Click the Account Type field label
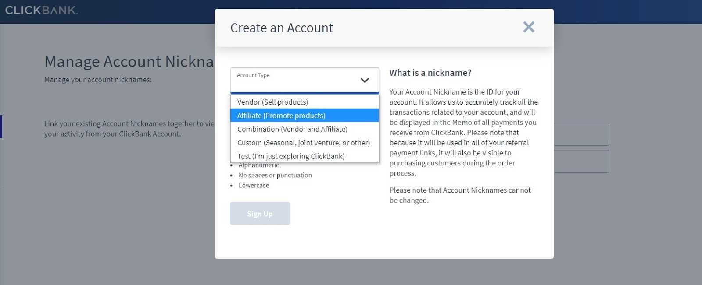This screenshot has height=285, width=702. pyautogui.click(x=253, y=75)
